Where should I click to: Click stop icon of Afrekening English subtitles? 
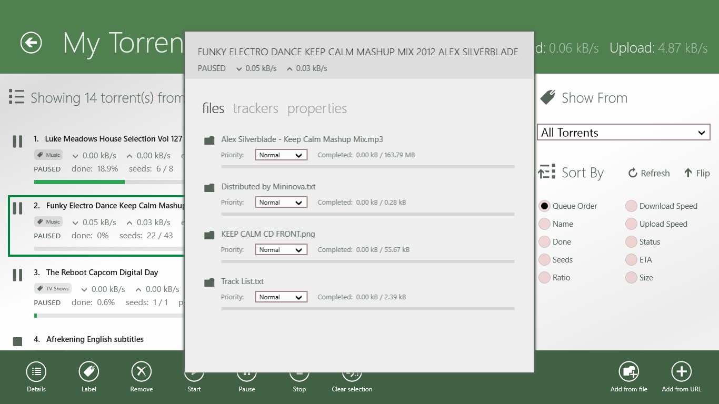(17, 341)
